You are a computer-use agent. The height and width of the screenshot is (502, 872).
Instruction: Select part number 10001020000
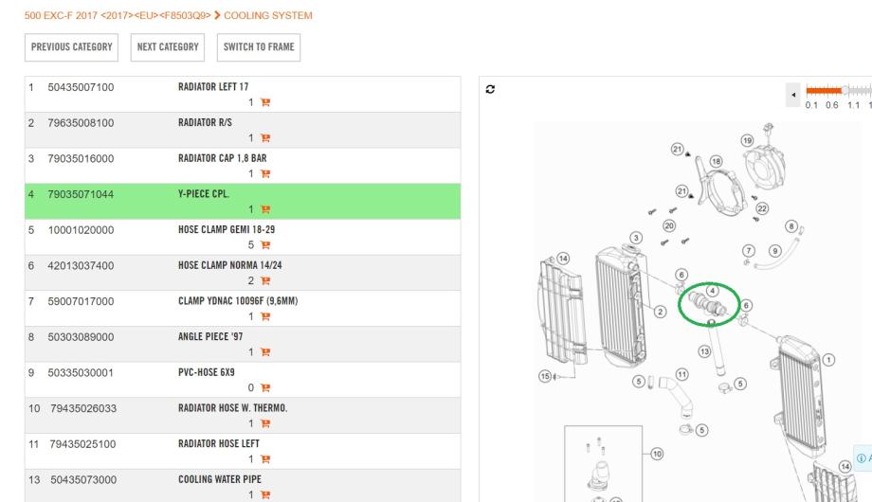coord(81,229)
